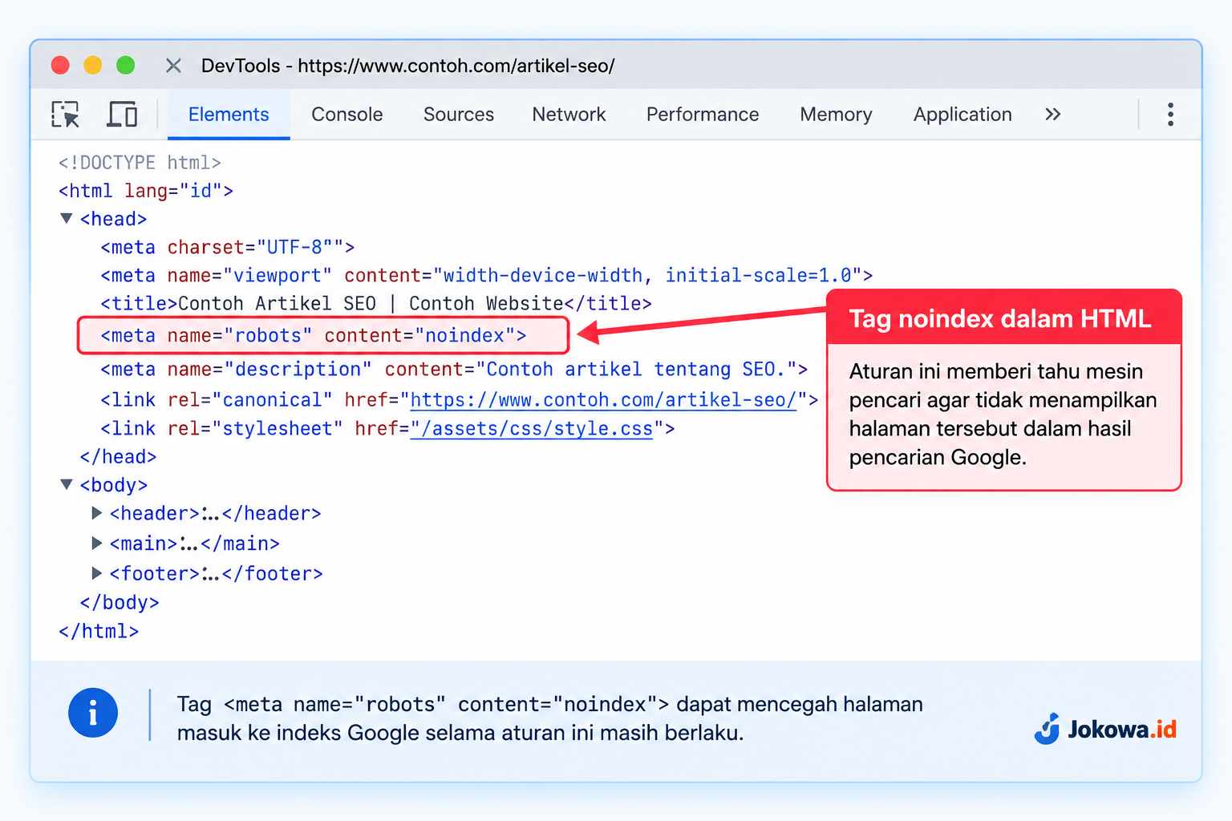Select the Performance tab
The image size is (1232, 821).
(x=703, y=115)
